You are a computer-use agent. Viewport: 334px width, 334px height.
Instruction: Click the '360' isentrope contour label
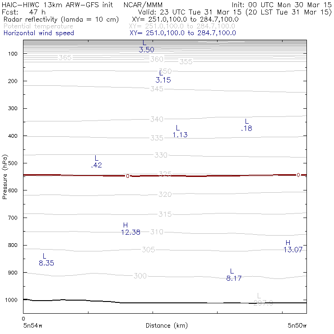(157, 59)
